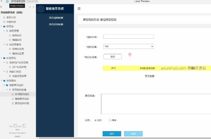Click the page icon of 新增标签集
The width and height of the screenshot is (211, 139).
pyautogui.click(x=10, y=49)
